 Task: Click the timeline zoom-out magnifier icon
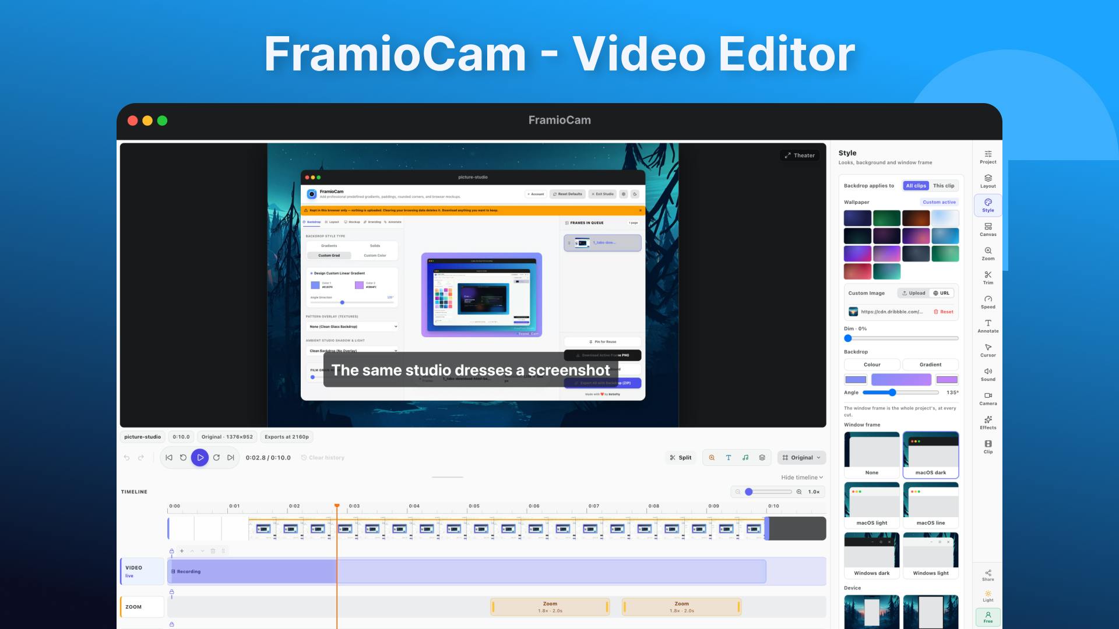(x=738, y=492)
